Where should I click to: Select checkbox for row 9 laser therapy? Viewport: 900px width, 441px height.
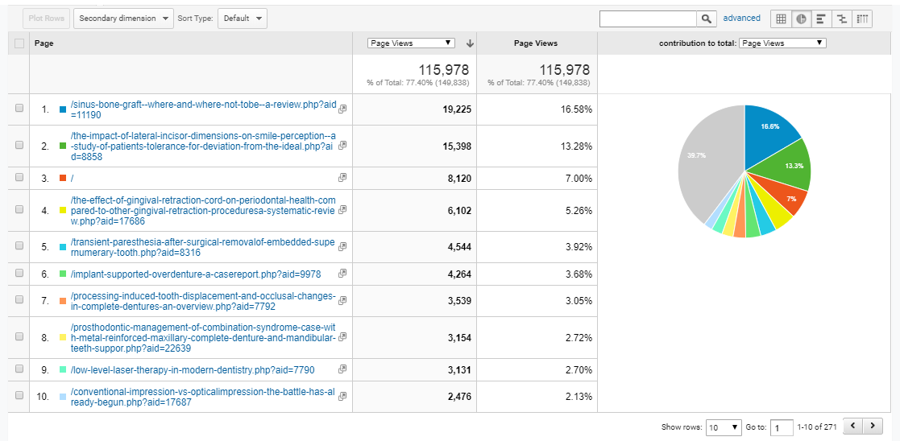point(19,369)
